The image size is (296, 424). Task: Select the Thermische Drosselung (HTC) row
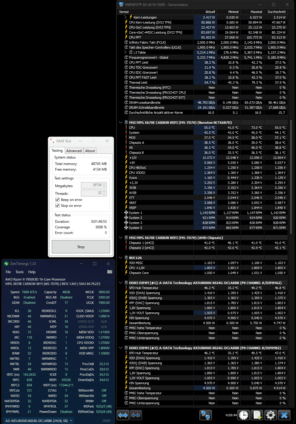click(x=202, y=88)
